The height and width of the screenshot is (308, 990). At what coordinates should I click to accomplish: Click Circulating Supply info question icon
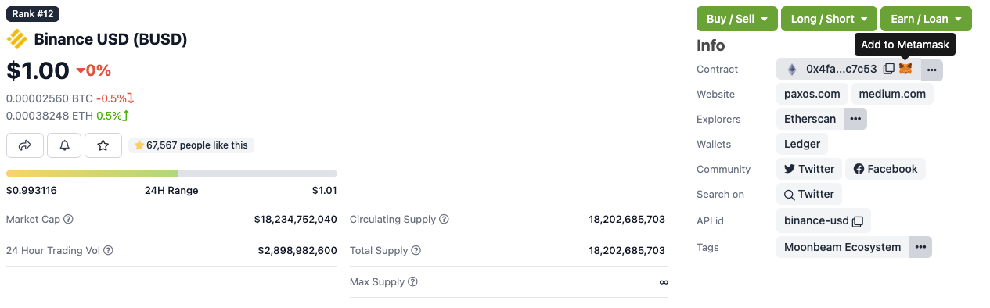[x=445, y=220]
